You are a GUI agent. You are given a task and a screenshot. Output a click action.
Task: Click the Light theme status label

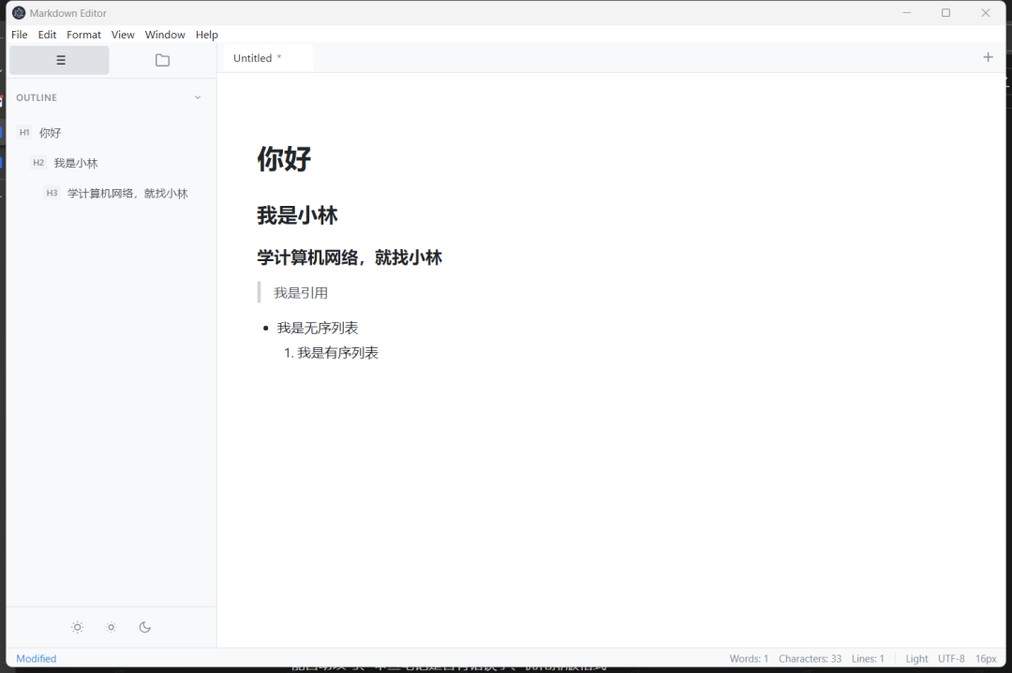916,659
